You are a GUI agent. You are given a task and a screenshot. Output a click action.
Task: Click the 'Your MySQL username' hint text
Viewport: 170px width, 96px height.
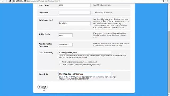tap(102, 5)
